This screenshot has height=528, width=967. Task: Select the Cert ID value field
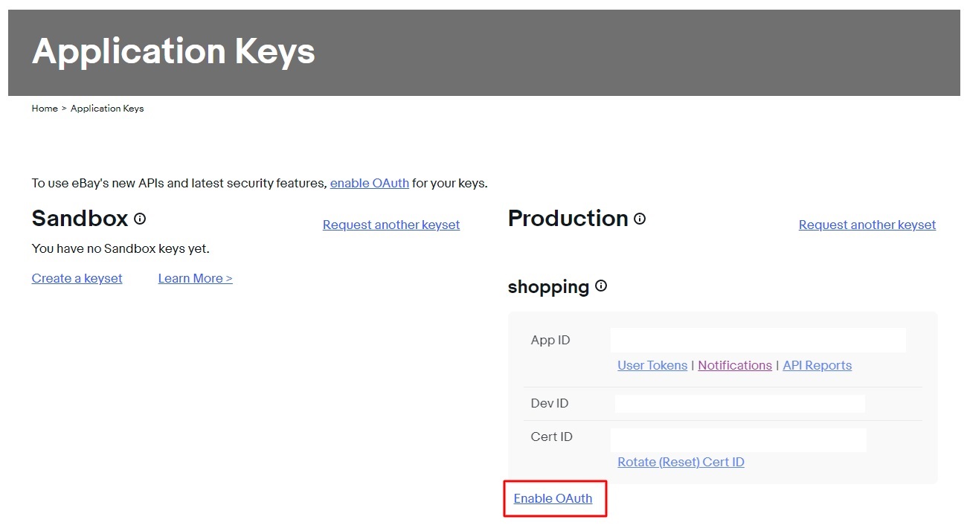[x=739, y=440]
